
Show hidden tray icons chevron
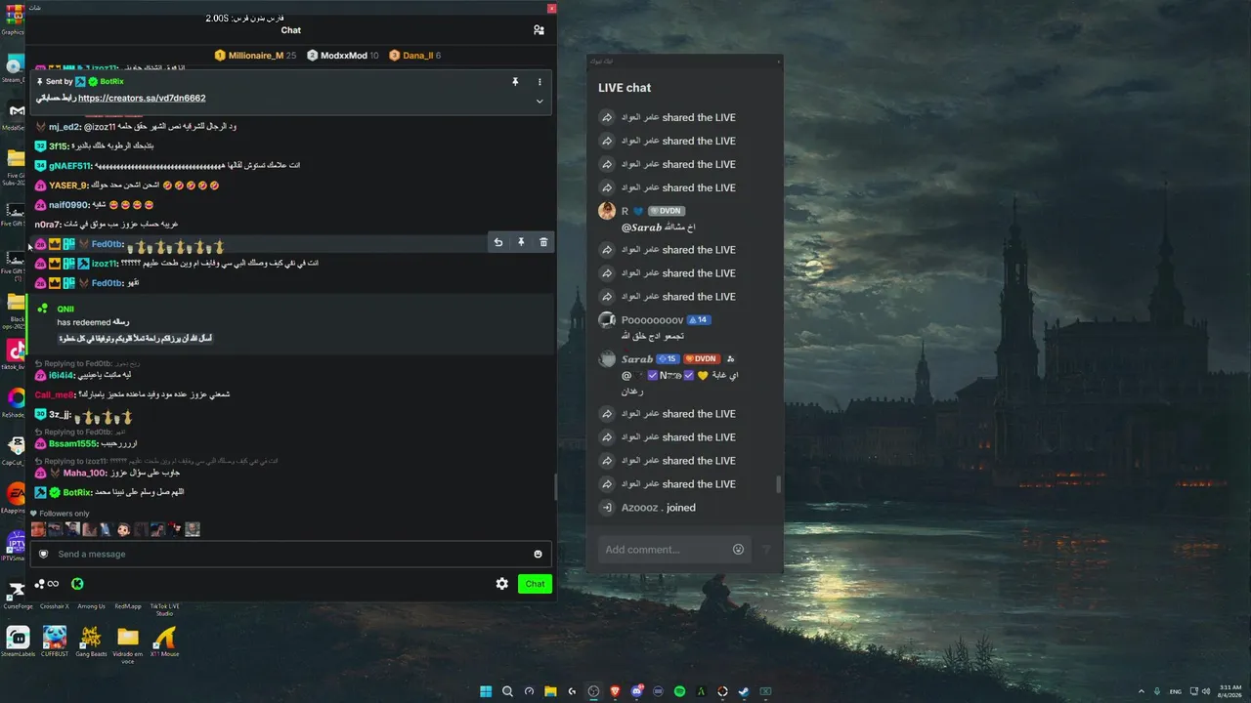[x=1141, y=691]
